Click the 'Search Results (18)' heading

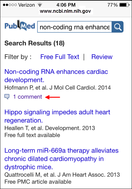[x=34, y=43]
